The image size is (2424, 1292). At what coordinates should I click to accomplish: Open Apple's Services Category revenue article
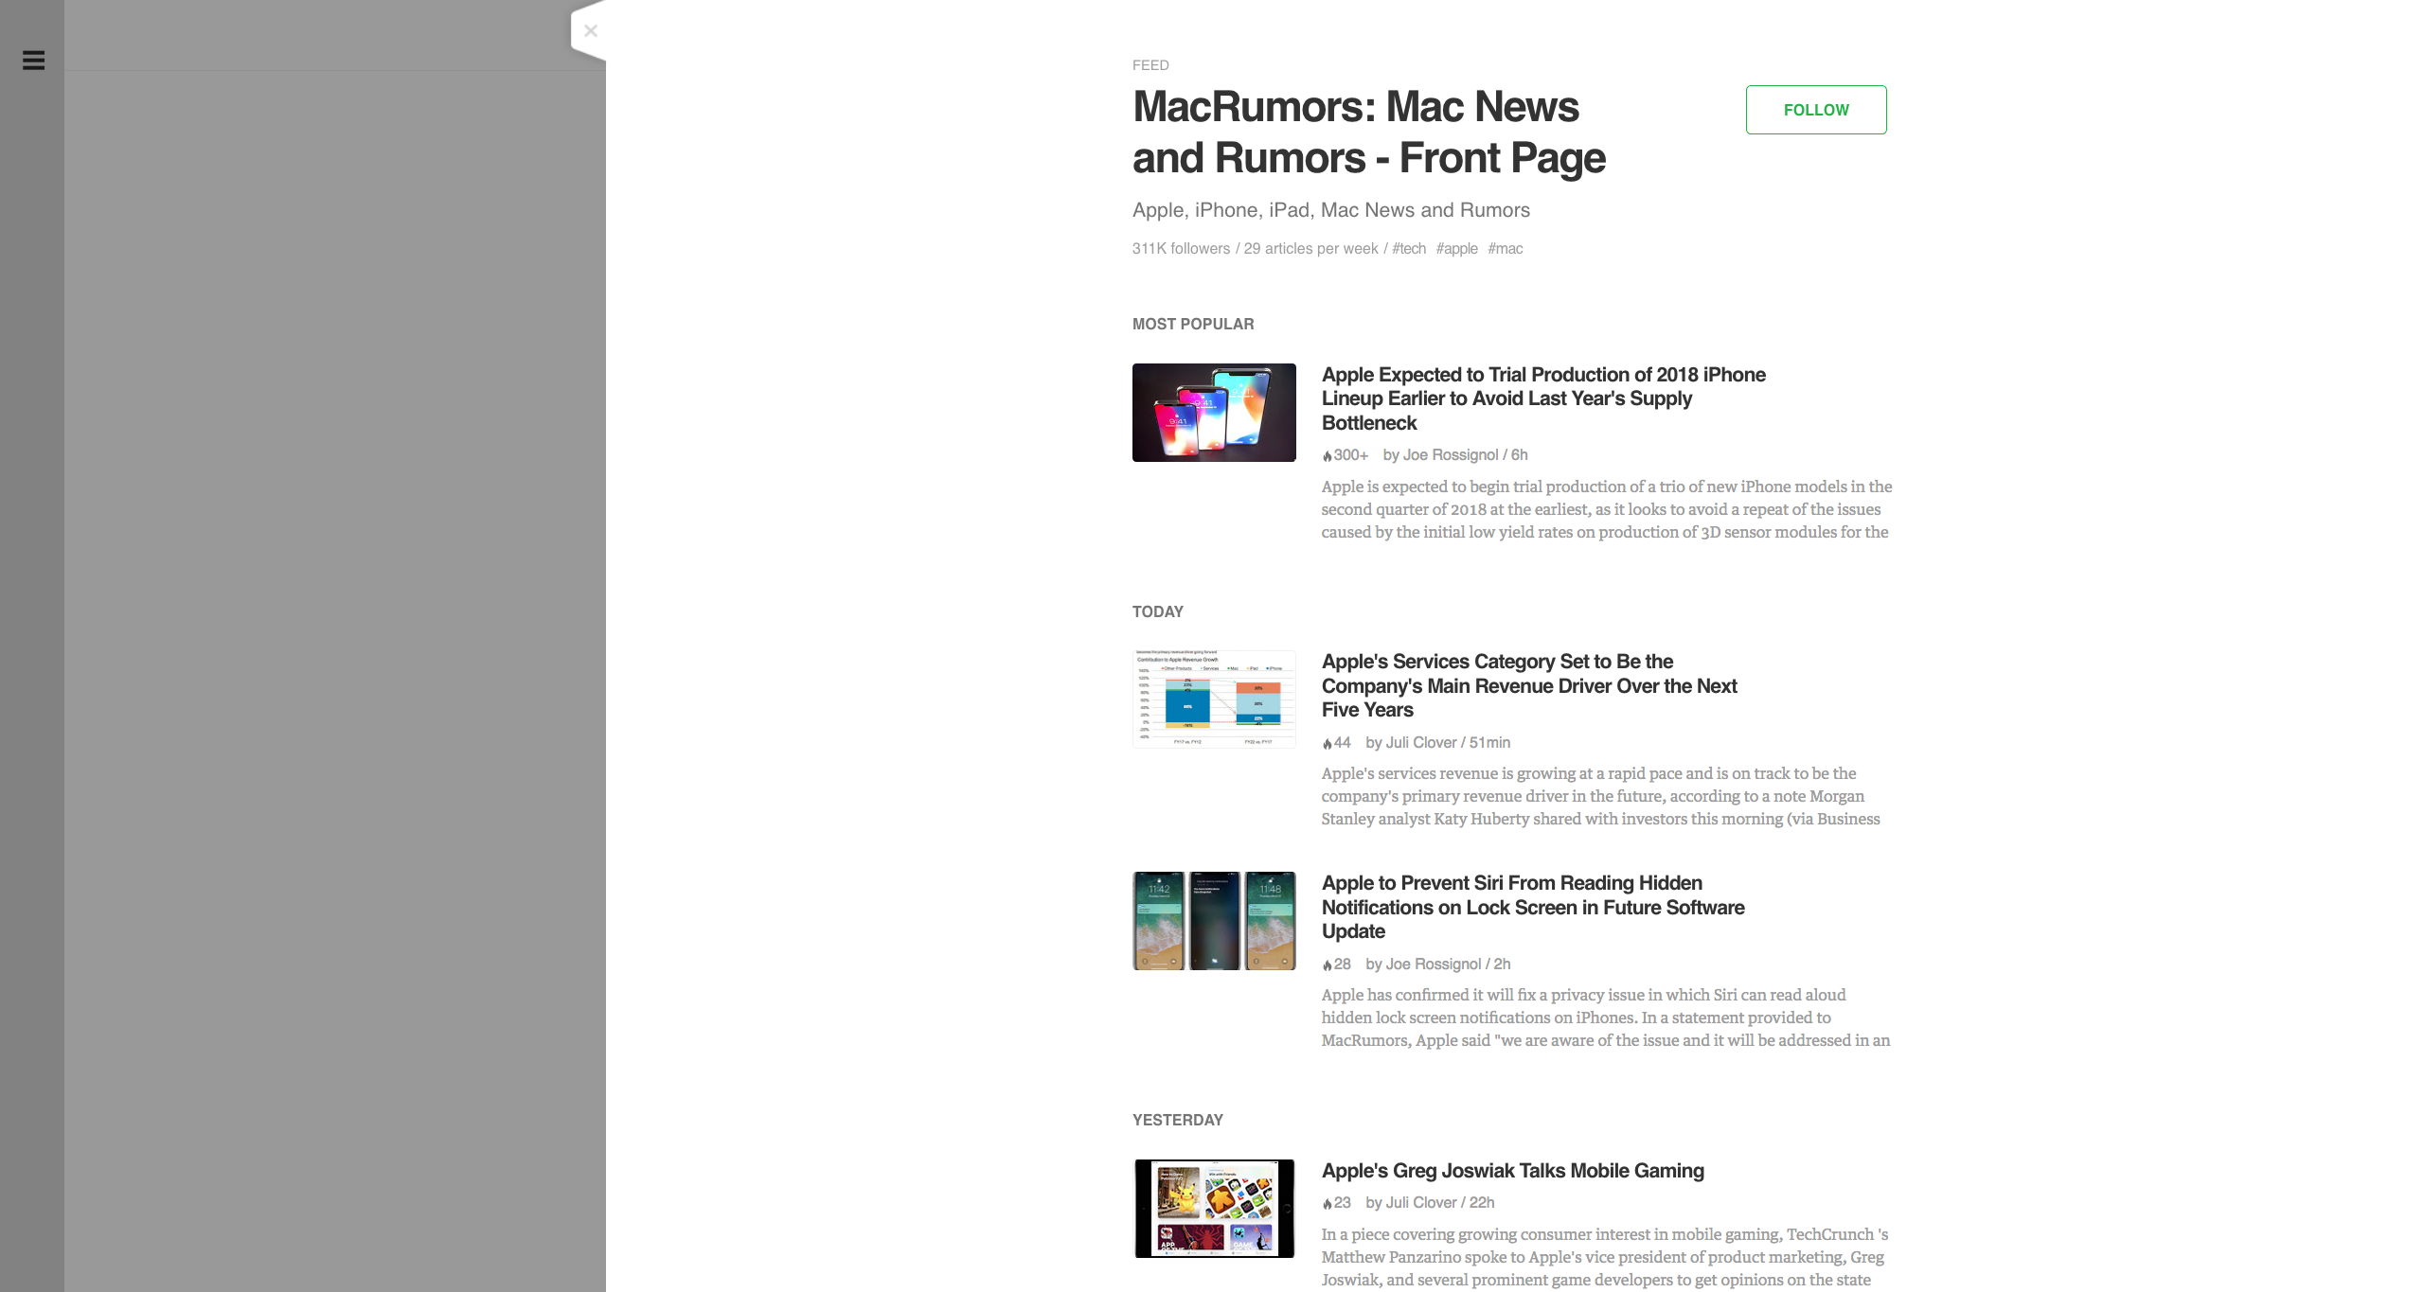coord(1528,685)
